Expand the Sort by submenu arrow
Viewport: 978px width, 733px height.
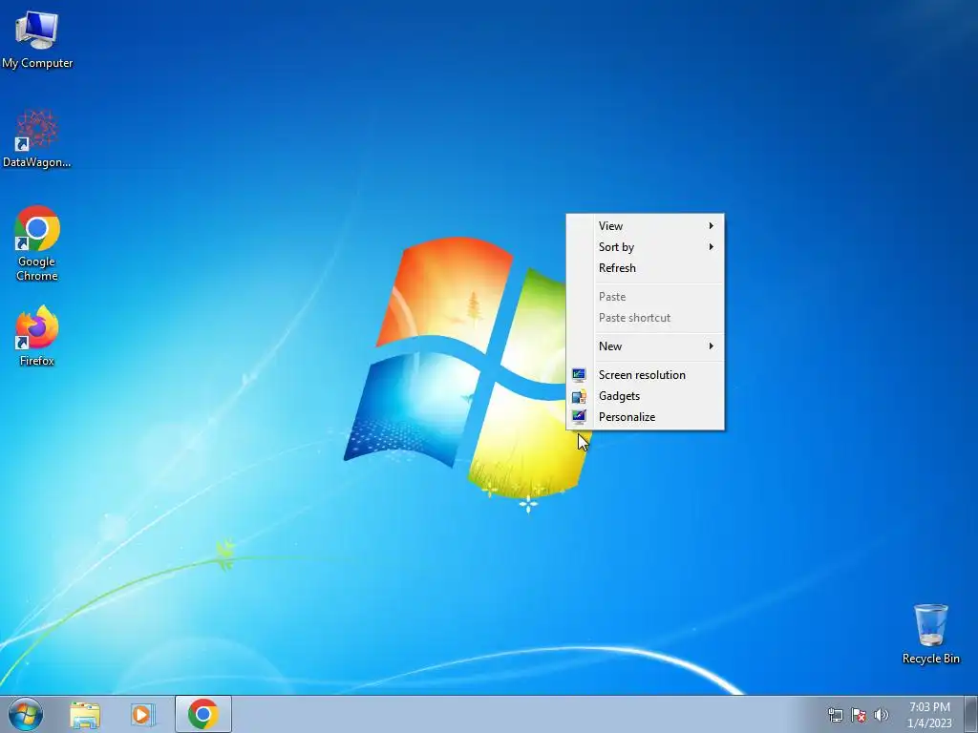click(x=711, y=247)
